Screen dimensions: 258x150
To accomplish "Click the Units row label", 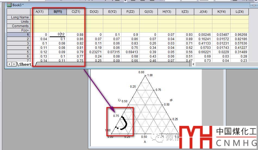I will point(18,21).
